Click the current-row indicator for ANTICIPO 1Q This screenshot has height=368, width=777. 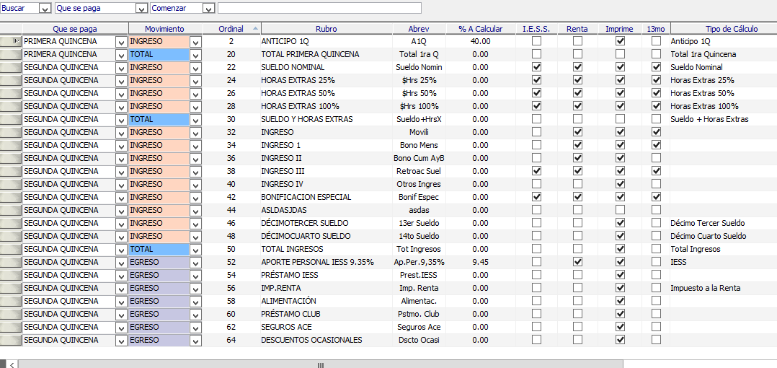(11, 42)
